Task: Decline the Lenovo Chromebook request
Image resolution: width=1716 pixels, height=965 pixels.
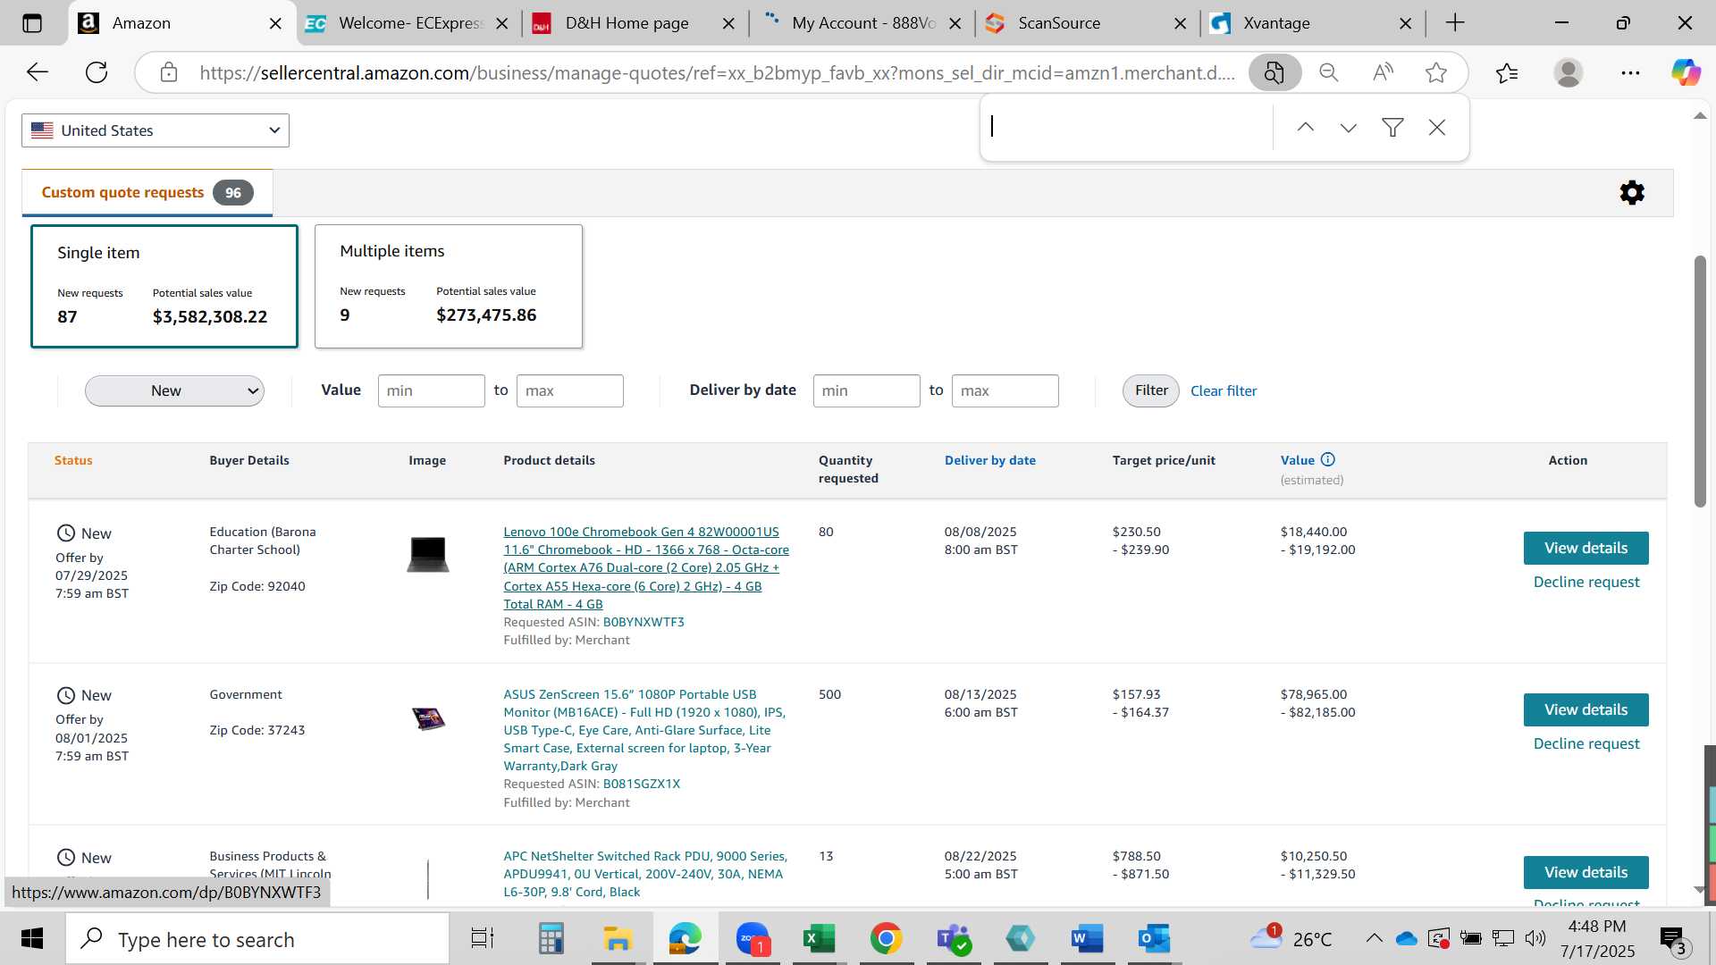Action: coord(1586,582)
